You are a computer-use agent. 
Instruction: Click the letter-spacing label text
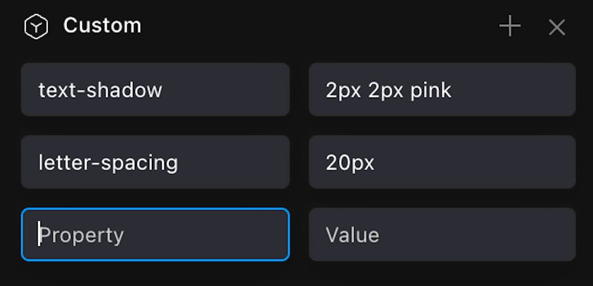click(108, 163)
